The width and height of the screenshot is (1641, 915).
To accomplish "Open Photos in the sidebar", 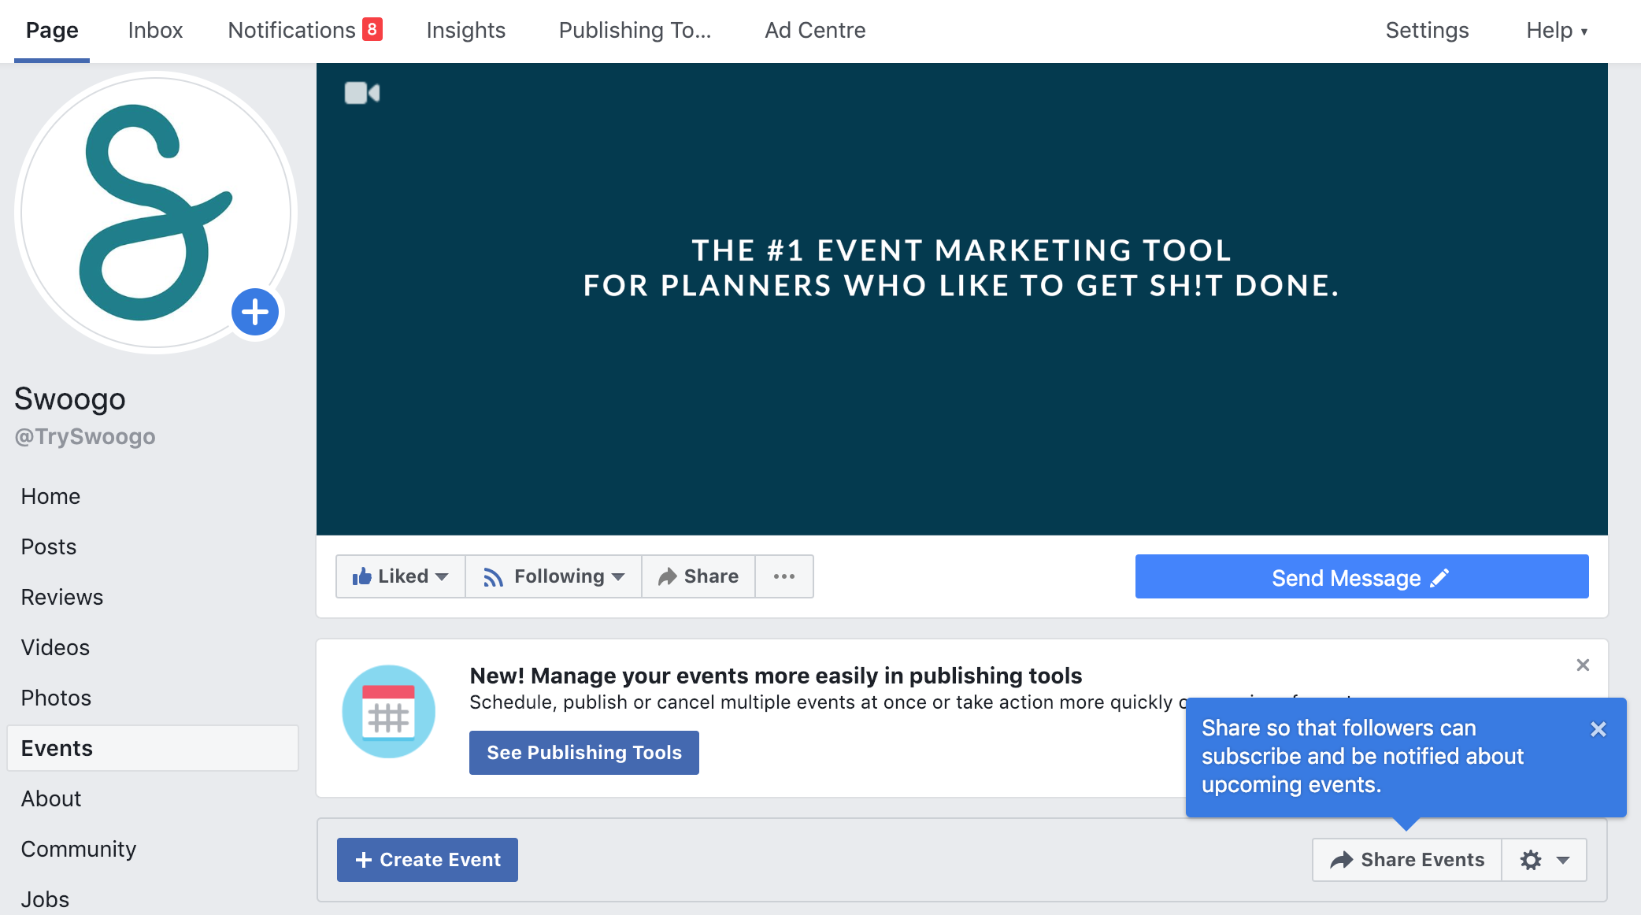I will click(x=56, y=698).
